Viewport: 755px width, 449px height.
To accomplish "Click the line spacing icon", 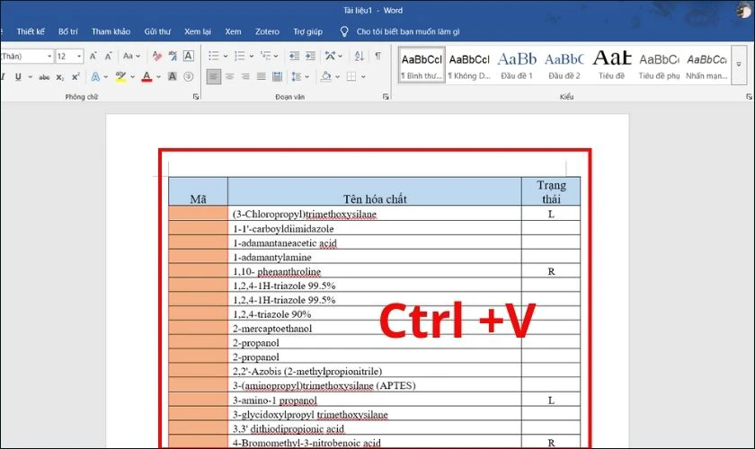I will tap(296, 76).
